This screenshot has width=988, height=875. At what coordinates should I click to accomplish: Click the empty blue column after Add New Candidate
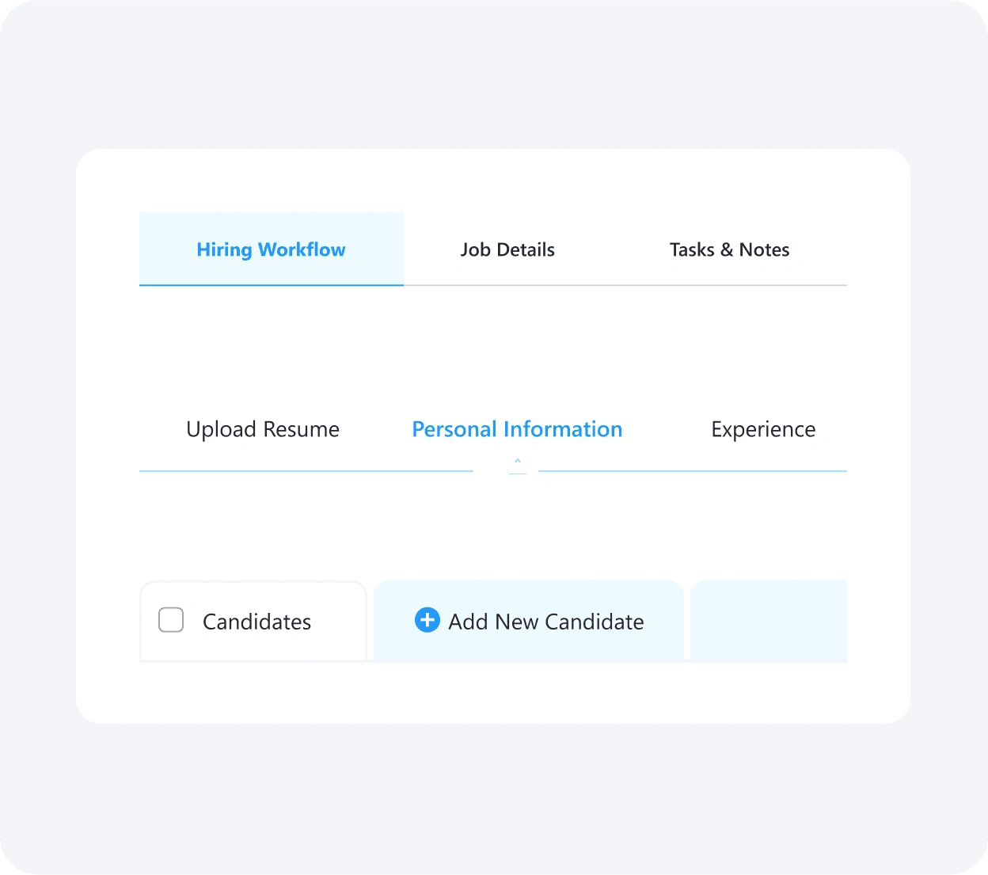coord(769,621)
